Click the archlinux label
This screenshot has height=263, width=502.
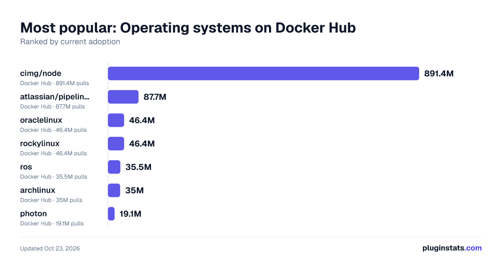[x=38, y=190]
